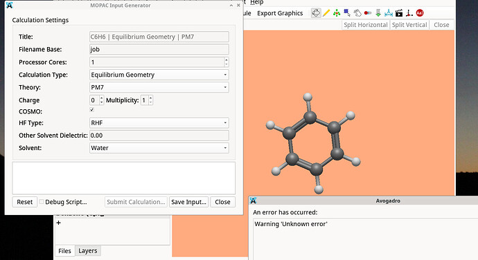
Task: Select the red Bond-Centric Manipulate tool
Action: (368, 13)
